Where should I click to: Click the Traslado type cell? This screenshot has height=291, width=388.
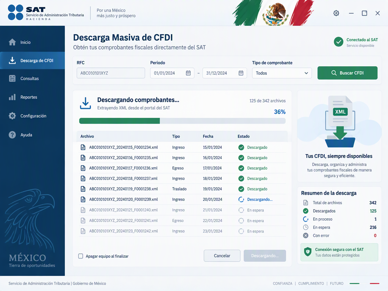coord(179,189)
